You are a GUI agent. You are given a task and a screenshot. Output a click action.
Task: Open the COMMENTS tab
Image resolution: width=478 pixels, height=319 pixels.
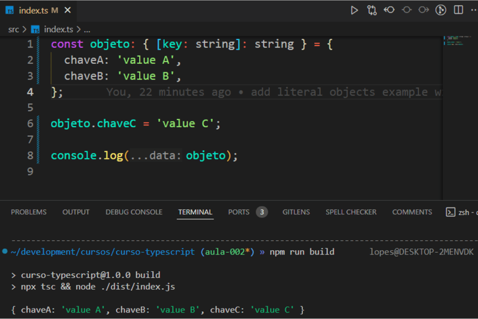click(412, 212)
